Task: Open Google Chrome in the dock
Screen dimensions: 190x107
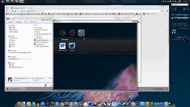Action: [x=62, y=104]
